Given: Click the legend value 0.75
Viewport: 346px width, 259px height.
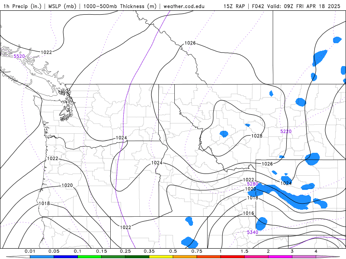Looking at the screenshot, I should 197,251.
